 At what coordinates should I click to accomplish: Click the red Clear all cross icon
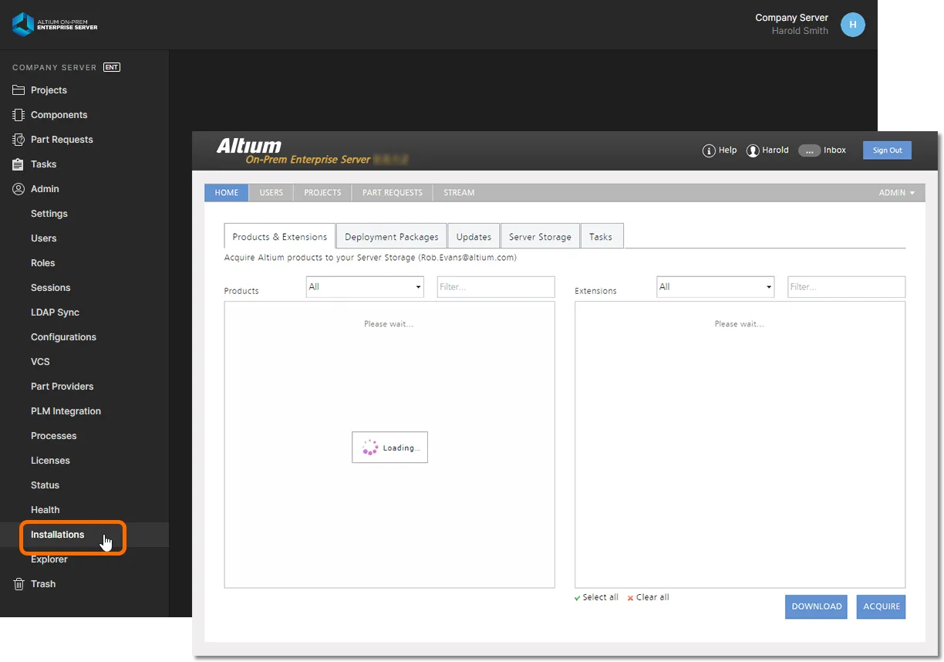tap(630, 598)
